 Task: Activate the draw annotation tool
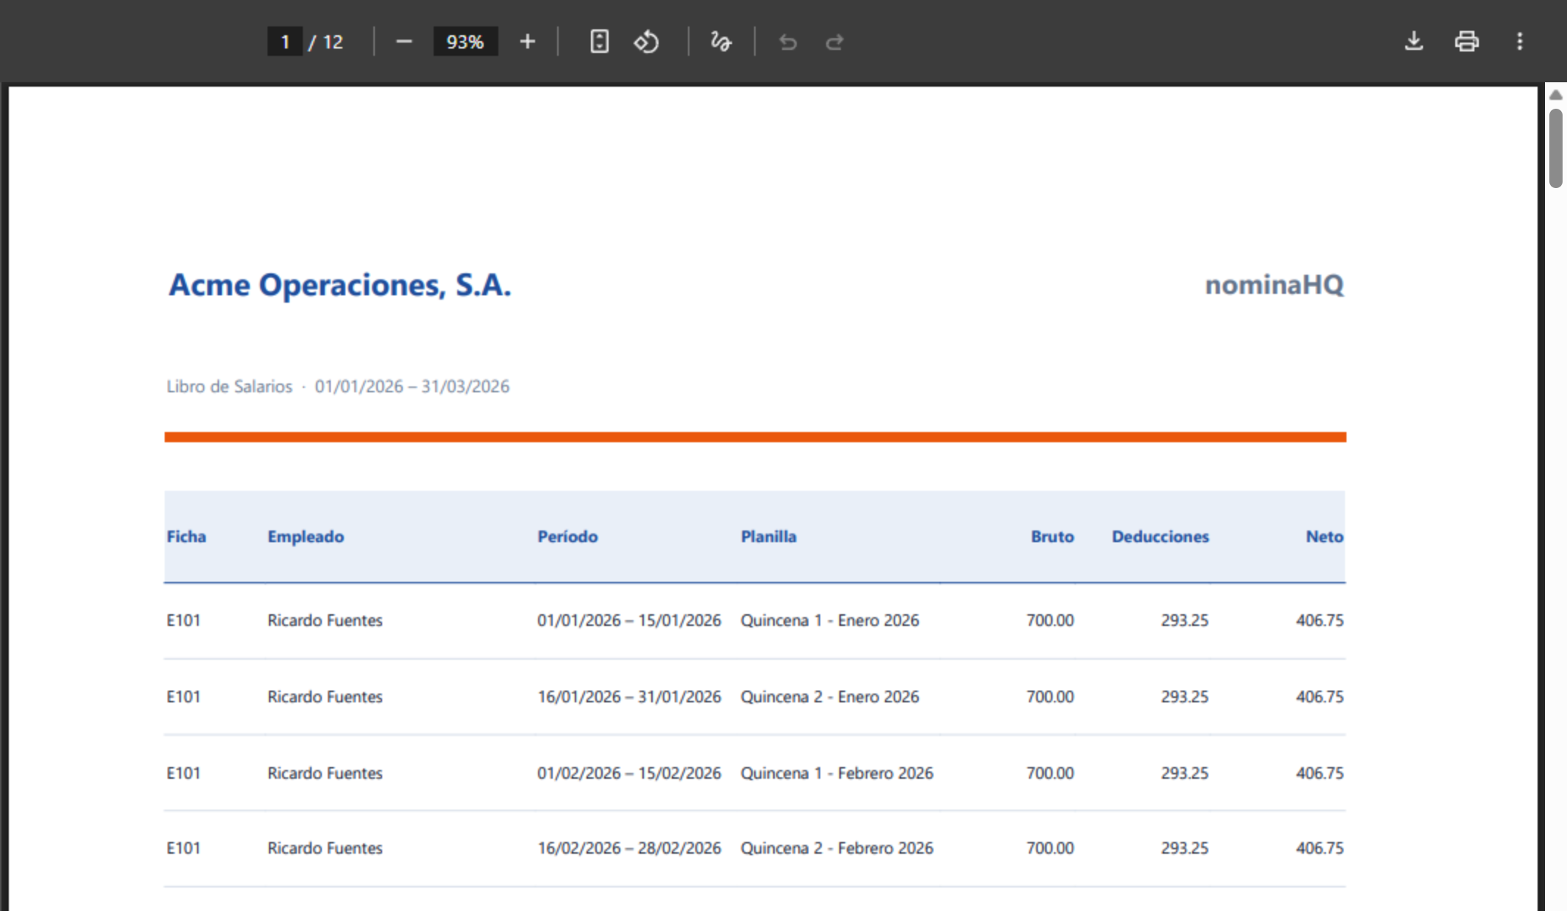click(721, 42)
